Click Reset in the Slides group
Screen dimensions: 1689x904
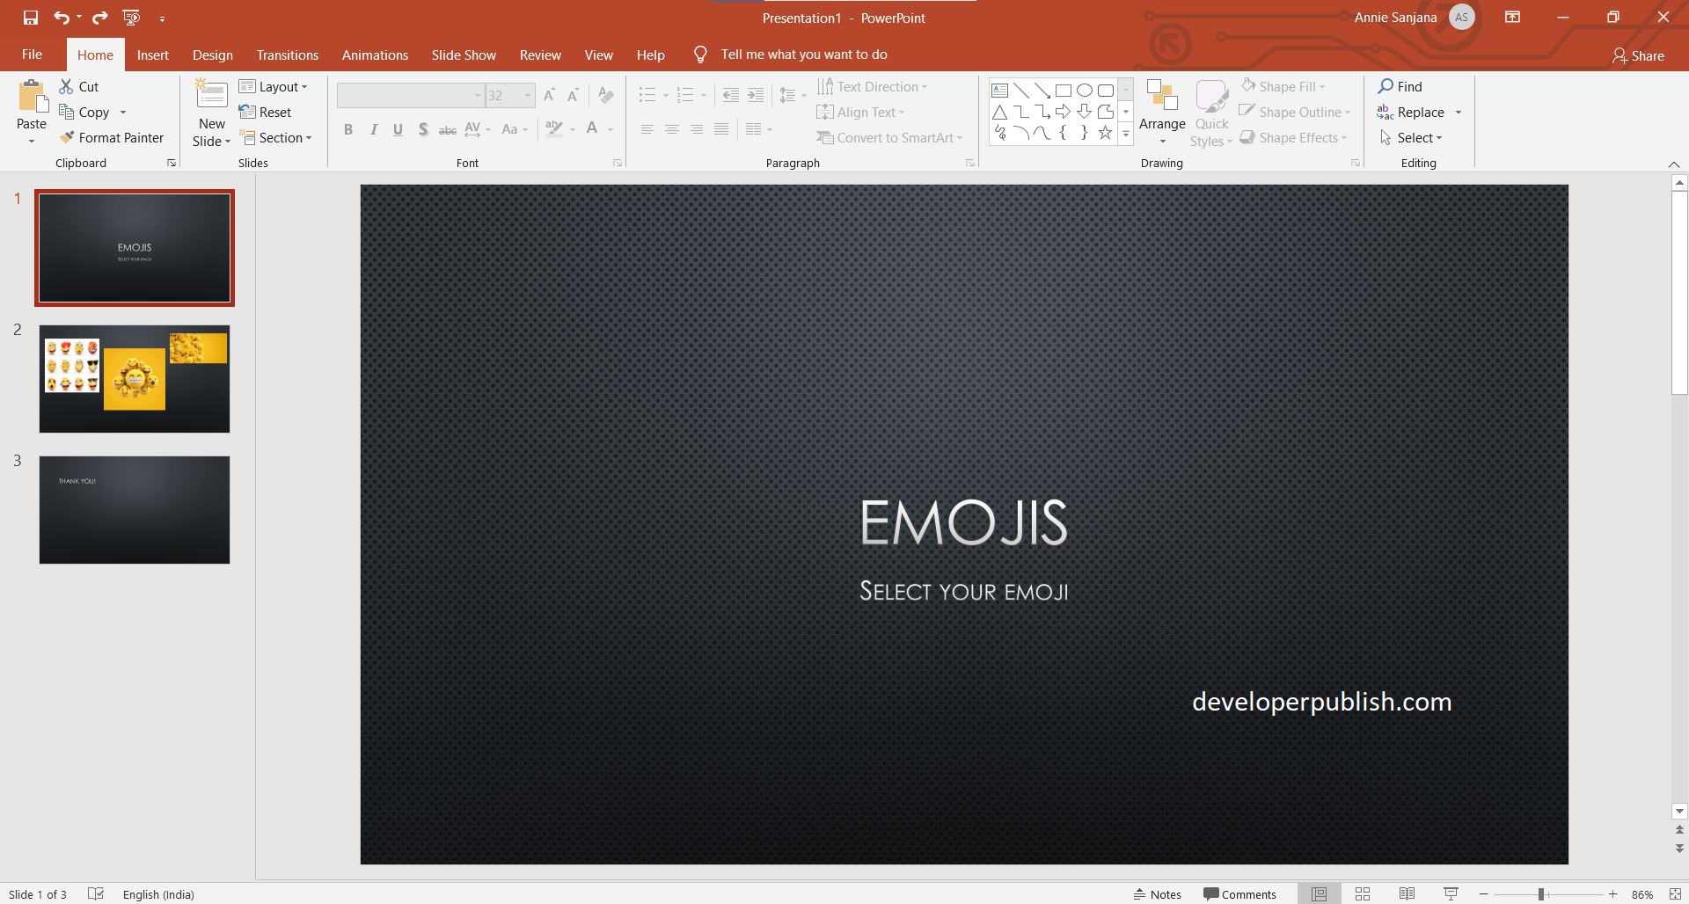point(267,112)
